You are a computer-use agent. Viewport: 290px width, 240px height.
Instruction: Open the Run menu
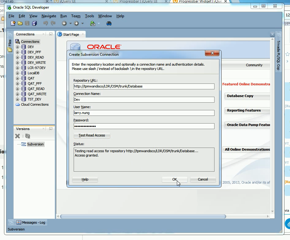pos(63,16)
